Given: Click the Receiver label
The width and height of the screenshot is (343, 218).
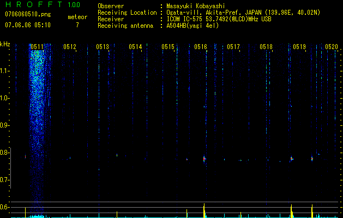Looking at the screenshot, I should pos(111,19).
